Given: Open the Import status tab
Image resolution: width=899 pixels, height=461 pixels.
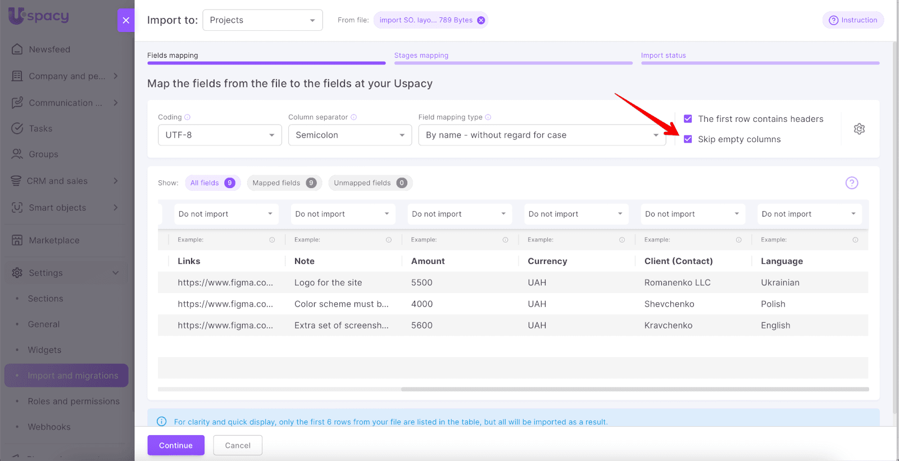Looking at the screenshot, I should click(x=663, y=56).
